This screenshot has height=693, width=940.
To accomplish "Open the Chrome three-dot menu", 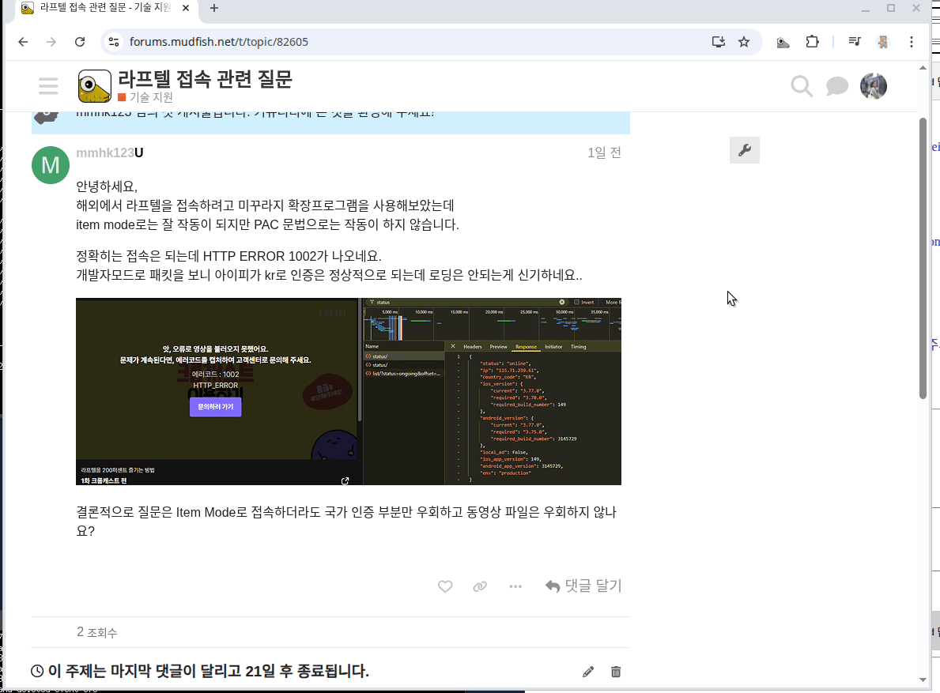I will click(912, 42).
